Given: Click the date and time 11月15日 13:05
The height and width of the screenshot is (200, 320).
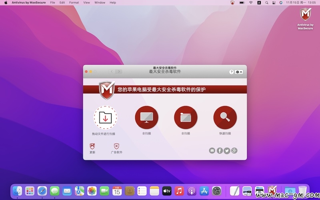Looking at the screenshot, I should coord(301,2).
